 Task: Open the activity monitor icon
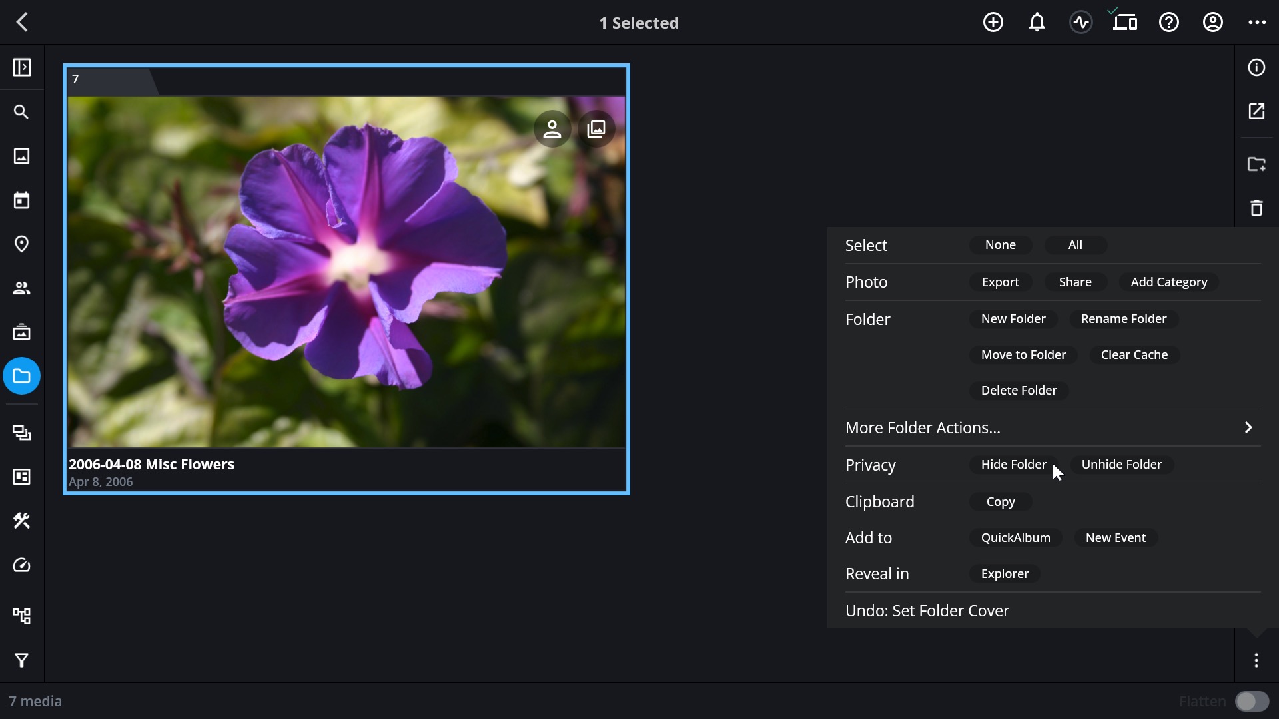coord(1080,23)
